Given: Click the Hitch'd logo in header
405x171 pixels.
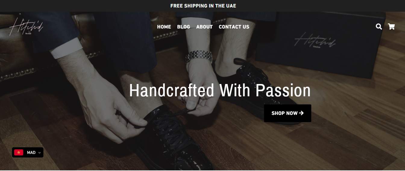Looking at the screenshot, I should [27, 27].
